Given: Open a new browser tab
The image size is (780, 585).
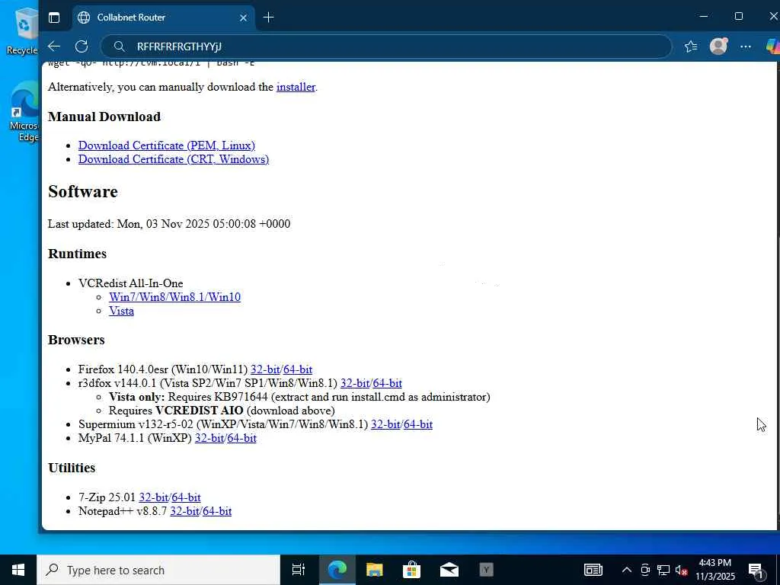Looking at the screenshot, I should click(x=269, y=18).
